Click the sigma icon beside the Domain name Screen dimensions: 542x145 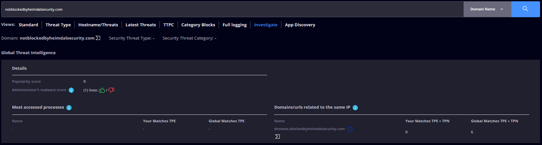[x=98, y=38]
